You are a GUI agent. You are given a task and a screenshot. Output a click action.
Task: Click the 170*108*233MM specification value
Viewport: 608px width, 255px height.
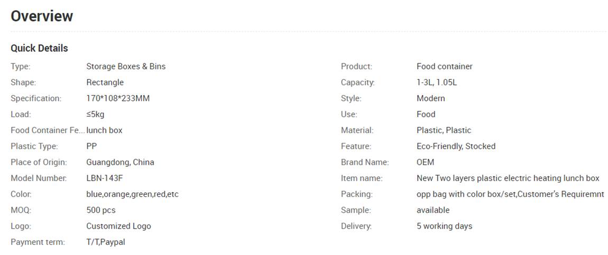coord(118,98)
